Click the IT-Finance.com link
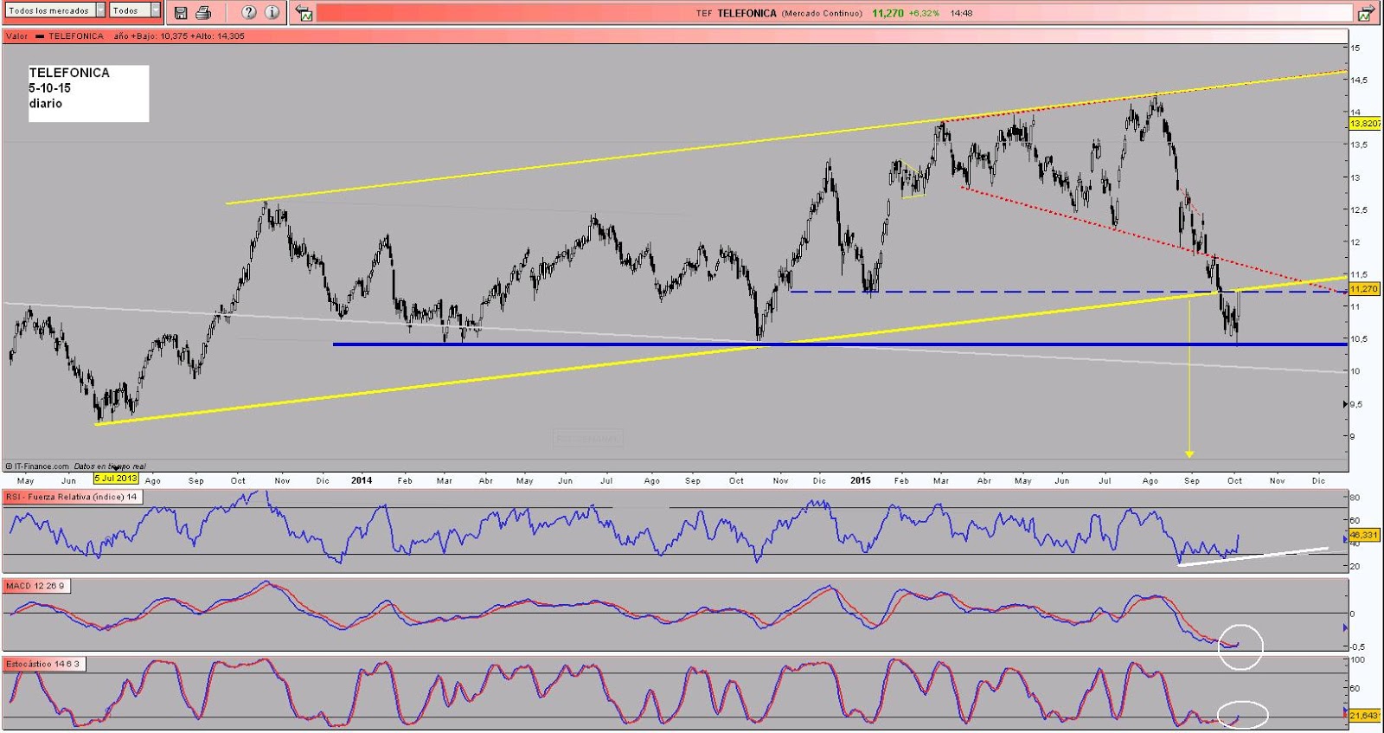The width and height of the screenshot is (1384, 733). 38,466
